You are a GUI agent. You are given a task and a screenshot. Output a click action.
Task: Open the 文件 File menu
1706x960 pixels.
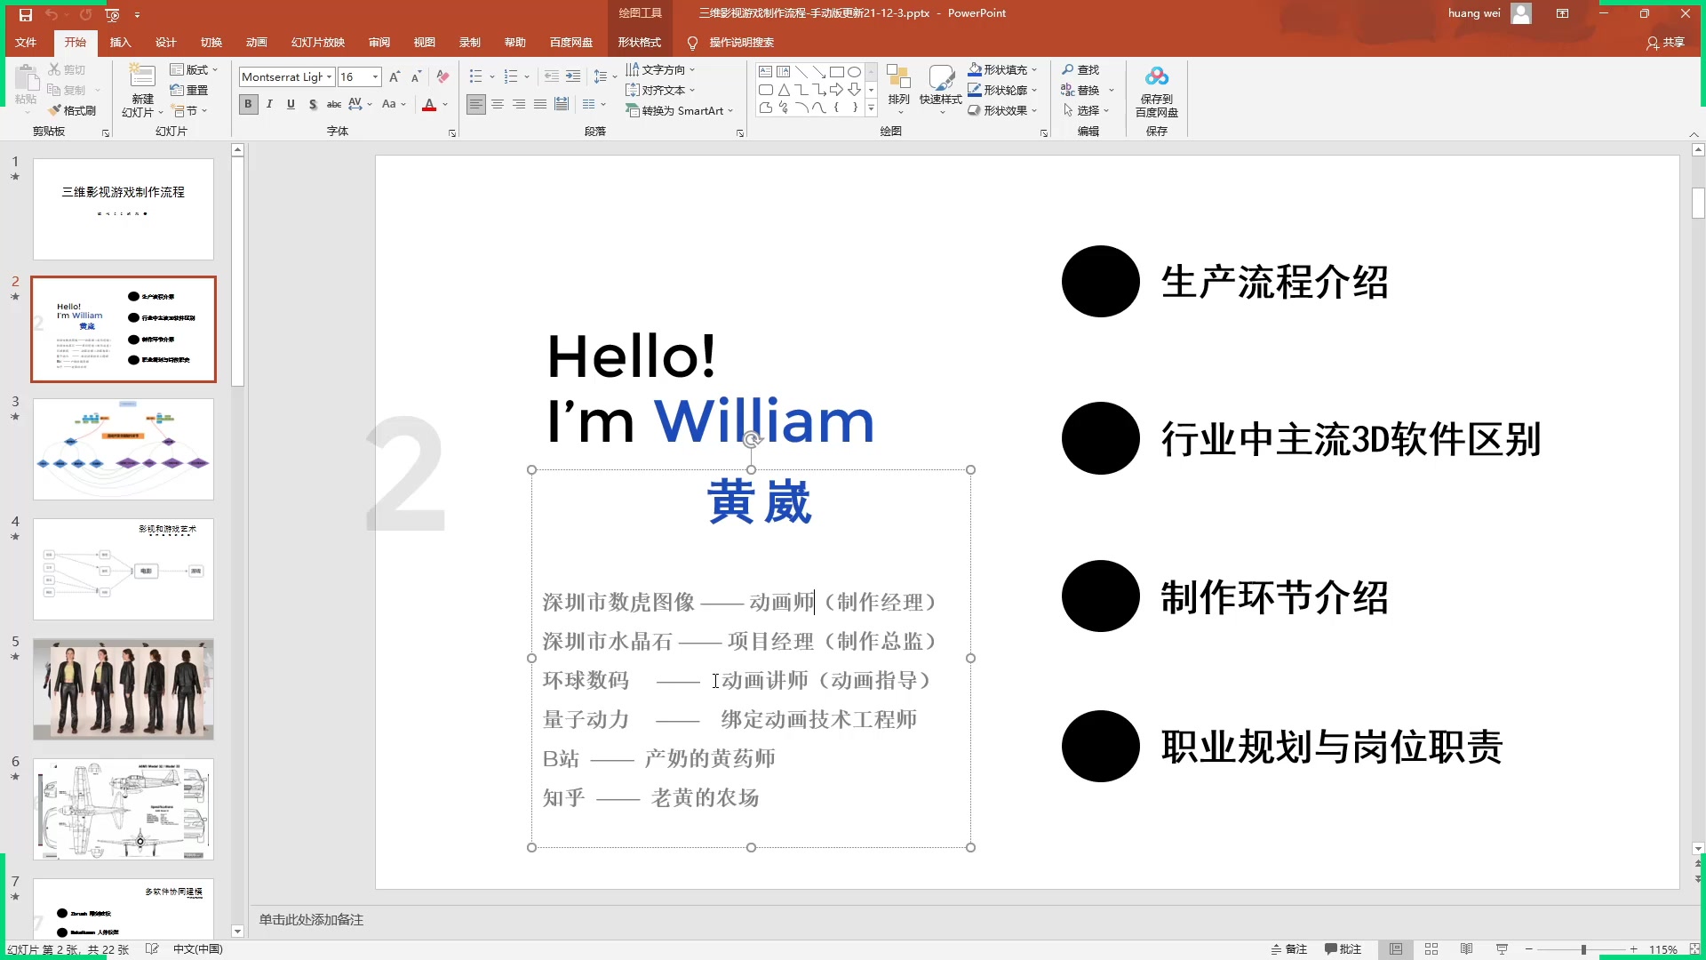click(x=26, y=42)
